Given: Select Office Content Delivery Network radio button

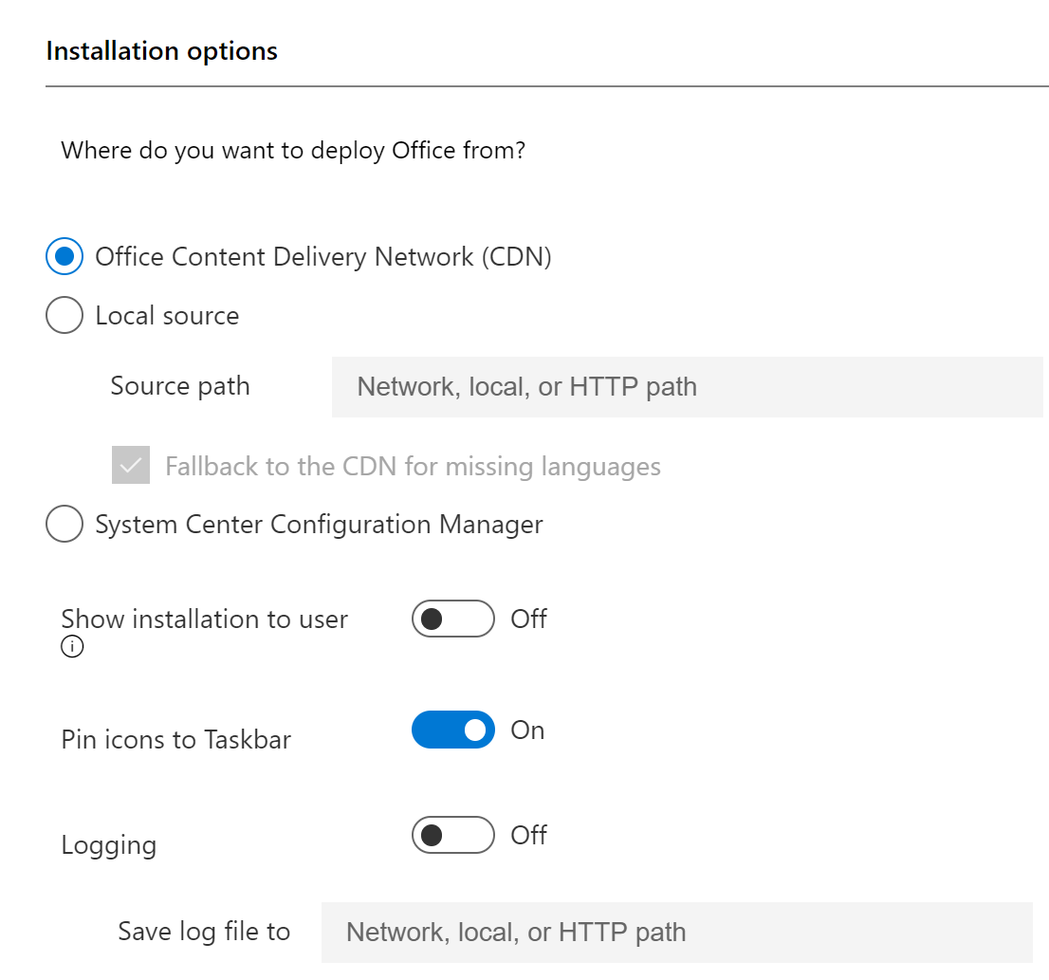Looking at the screenshot, I should 64,256.
